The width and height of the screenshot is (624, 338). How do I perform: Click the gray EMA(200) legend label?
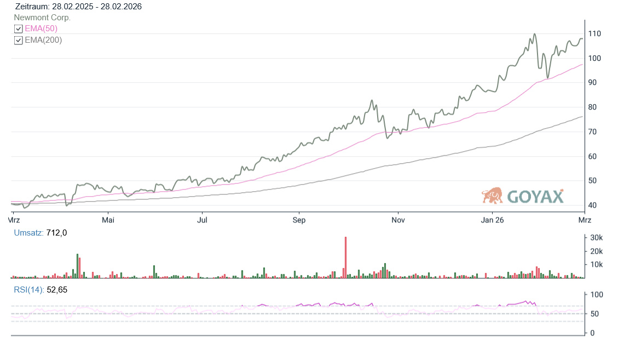43,40
